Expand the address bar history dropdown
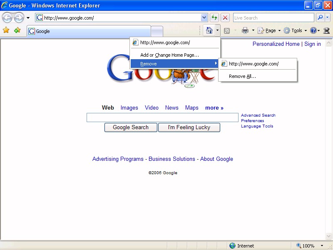This screenshot has width=333, height=250. pyautogui.click(x=204, y=17)
